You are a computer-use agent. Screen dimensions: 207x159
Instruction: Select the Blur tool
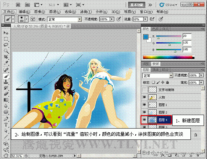(6, 106)
